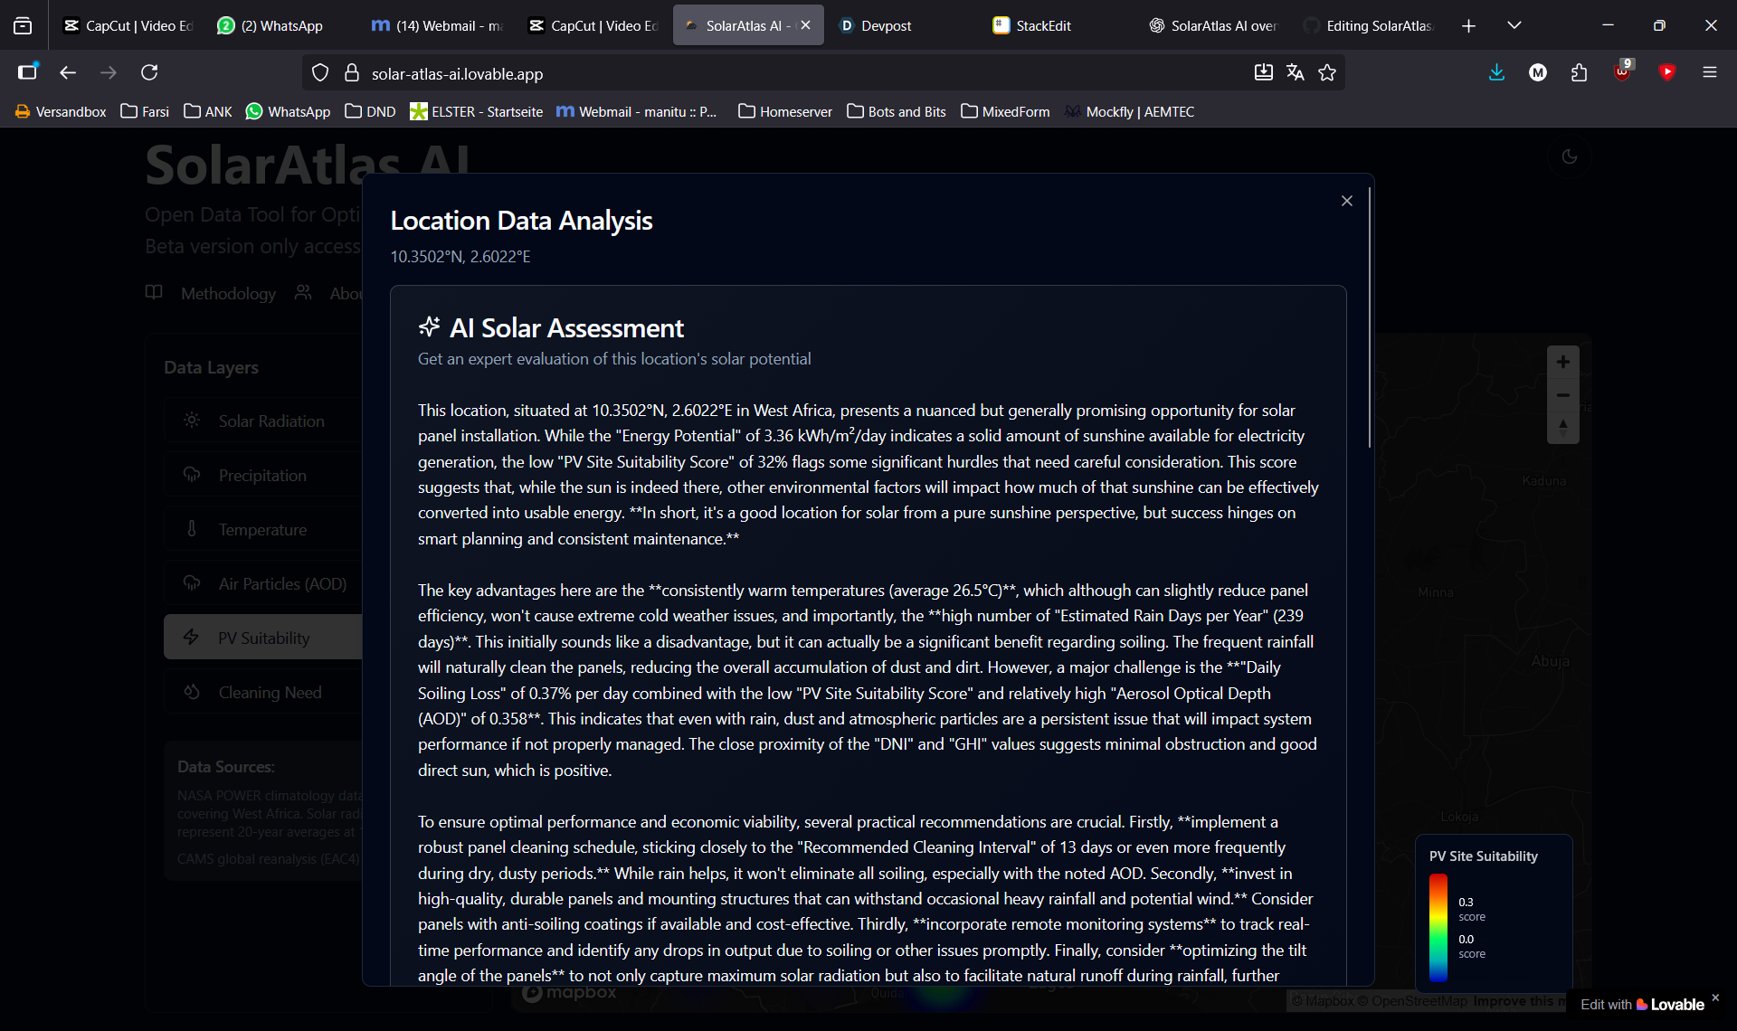The width and height of the screenshot is (1737, 1031).
Task: Click the map zoom in plus button
Action: [1562, 362]
